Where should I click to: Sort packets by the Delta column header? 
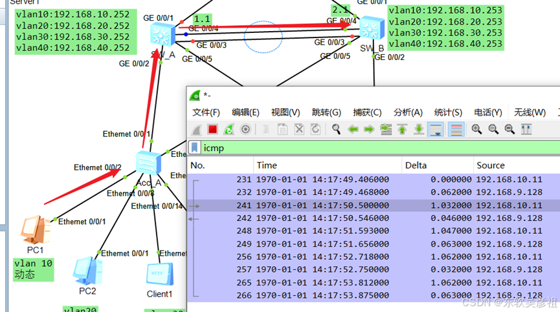point(438,165)
